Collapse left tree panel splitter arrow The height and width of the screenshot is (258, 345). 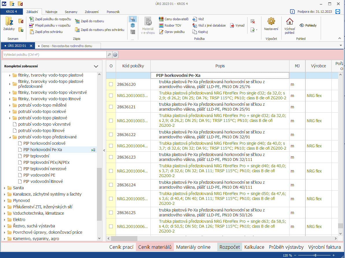(x=104, y=151)
